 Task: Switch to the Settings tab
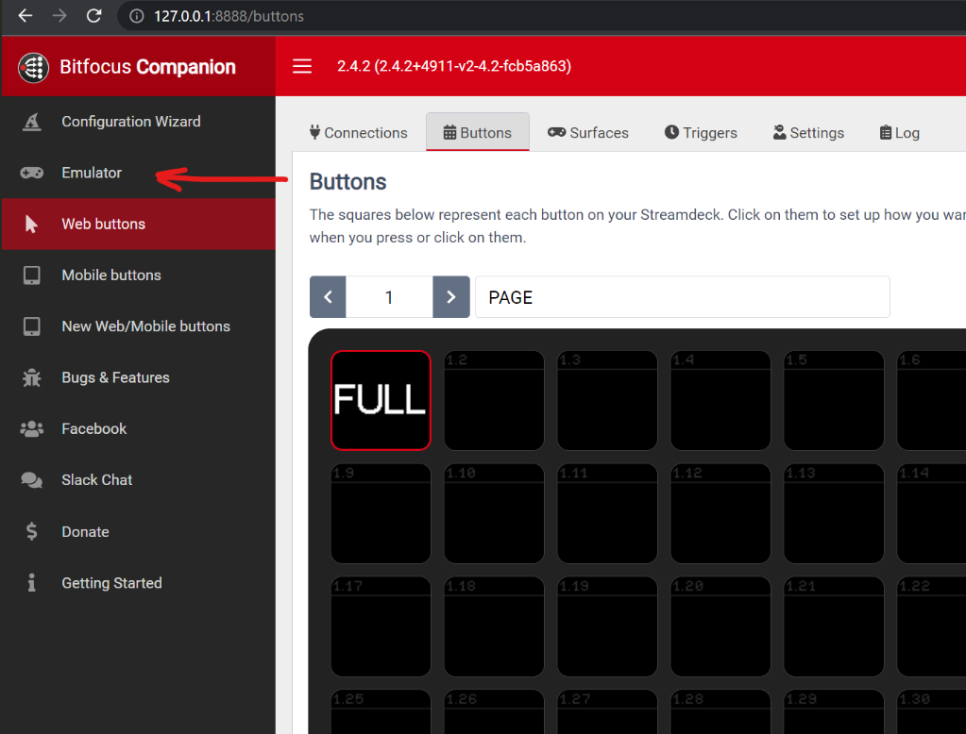click(x=809, y=132)
